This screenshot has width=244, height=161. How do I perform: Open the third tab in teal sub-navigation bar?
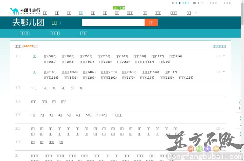[84, 33]
